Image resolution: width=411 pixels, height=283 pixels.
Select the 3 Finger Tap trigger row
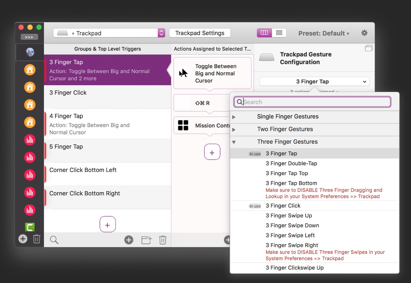[108, 70]
